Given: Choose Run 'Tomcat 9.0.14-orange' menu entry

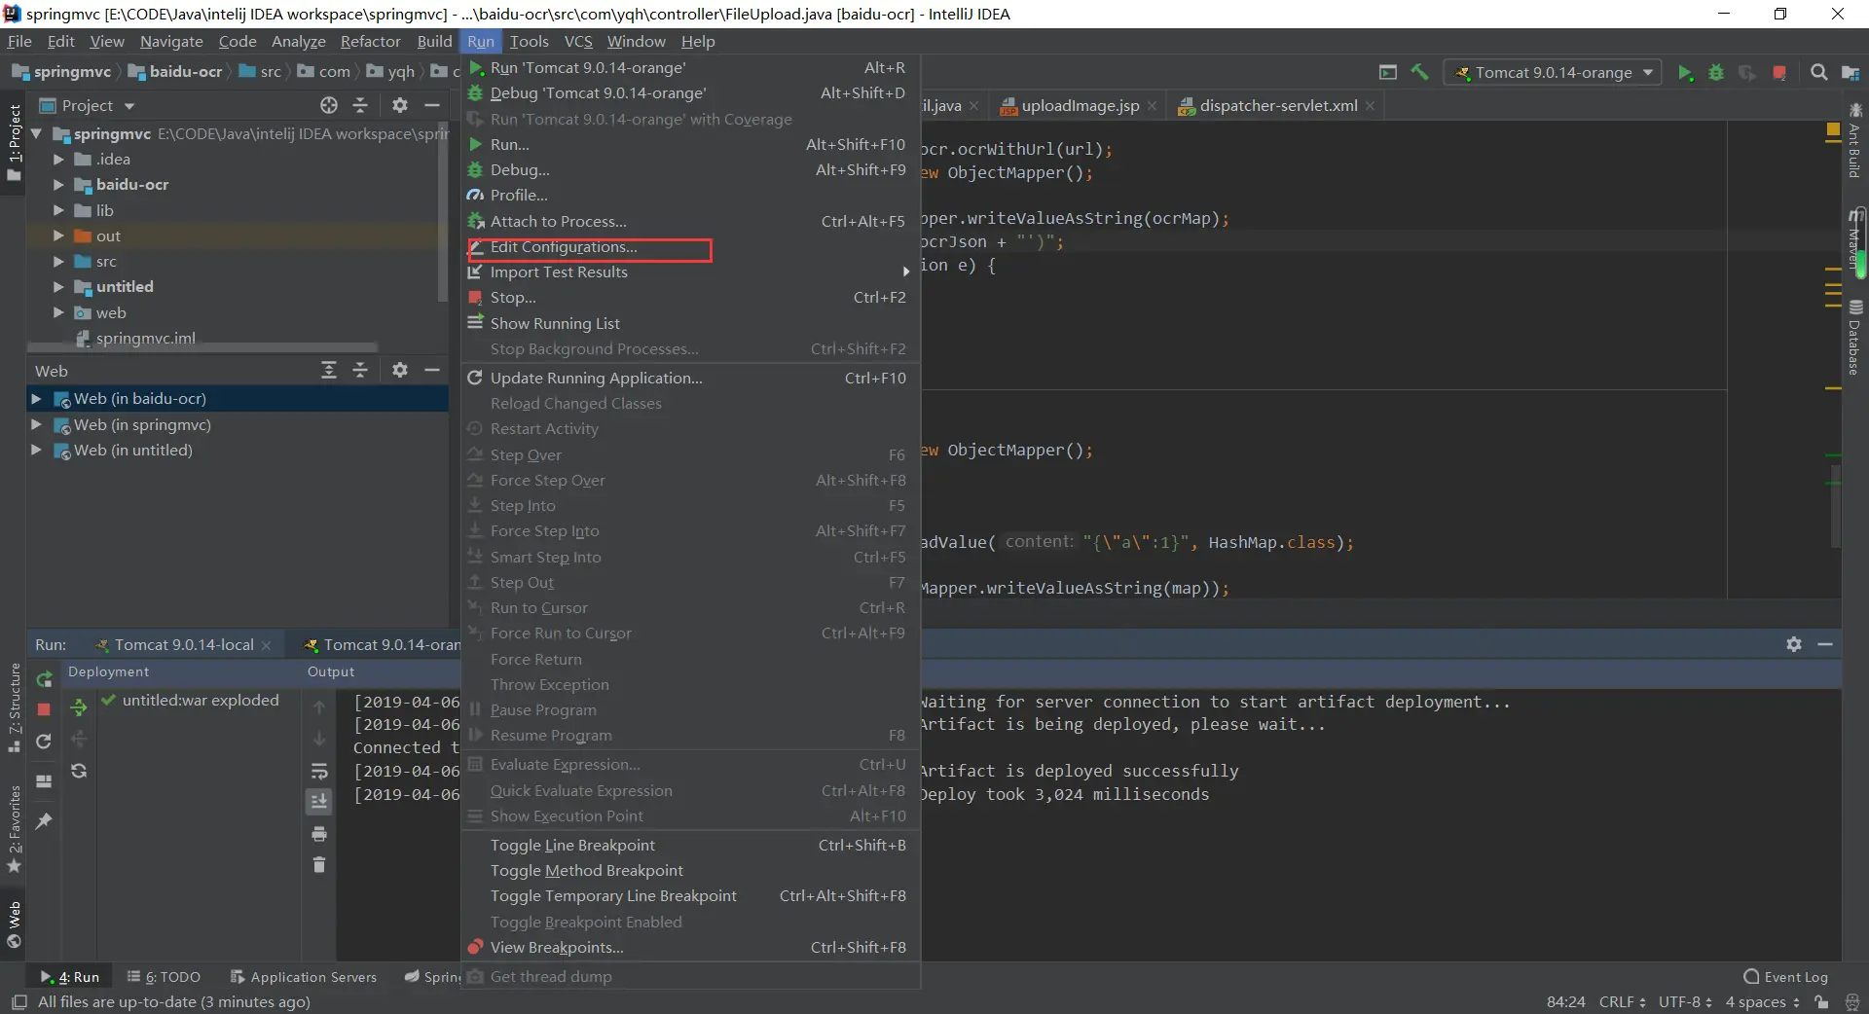Looking at the screenshot, I should point(690,67).
